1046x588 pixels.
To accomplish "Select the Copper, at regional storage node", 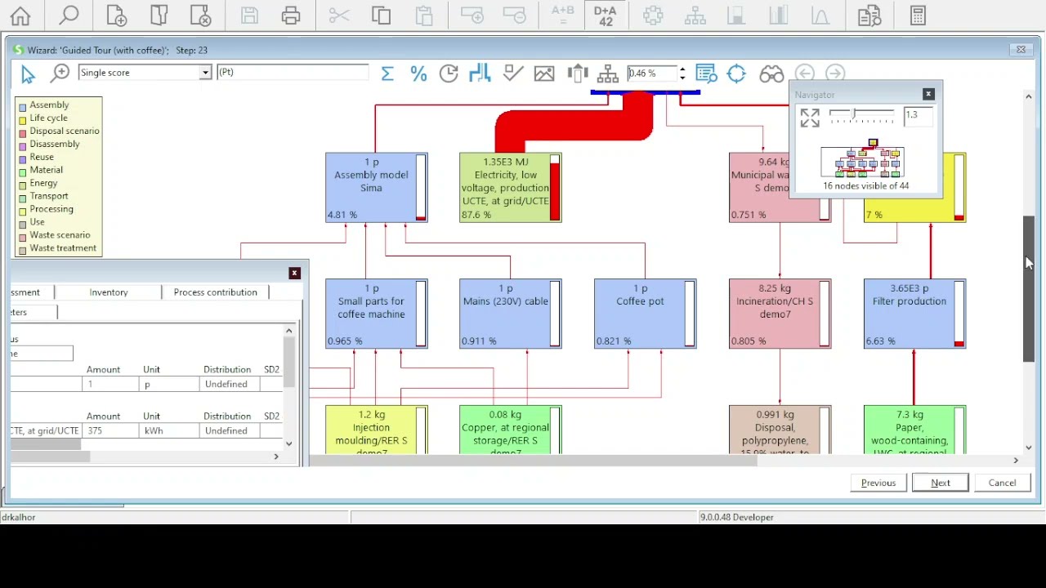I will [x=510, y=430].
